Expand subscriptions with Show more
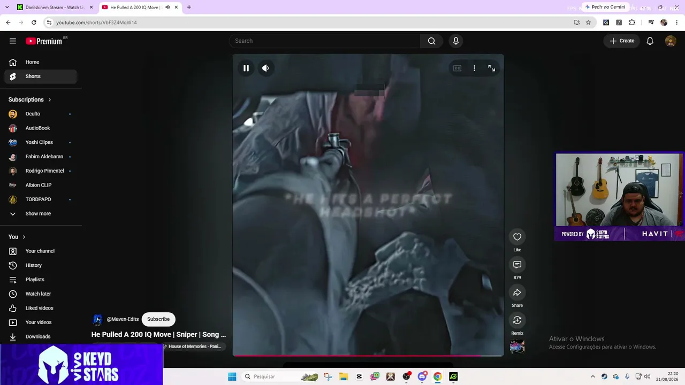 pos(41,214)
